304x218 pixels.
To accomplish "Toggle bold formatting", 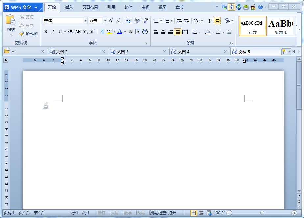I will 46,32.
